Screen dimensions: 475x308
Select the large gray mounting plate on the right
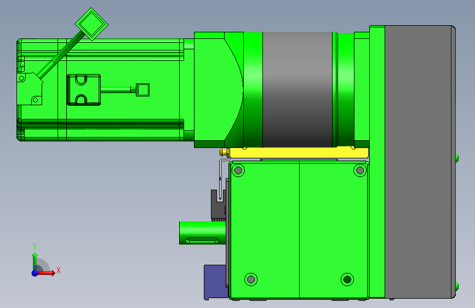(420, 162)
